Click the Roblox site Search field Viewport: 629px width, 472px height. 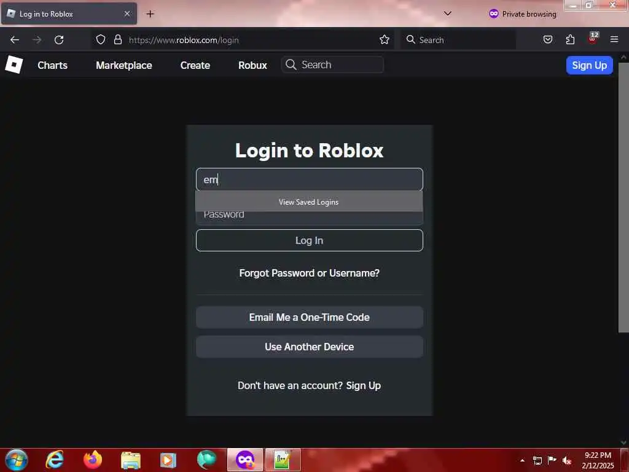click(332, 65)
